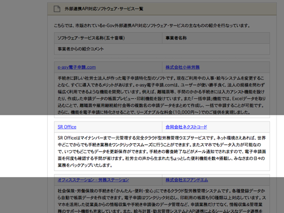Click the e-asy電子申請.com description paragraph
This screenshot has height=213, width=284.
[162, 95]
